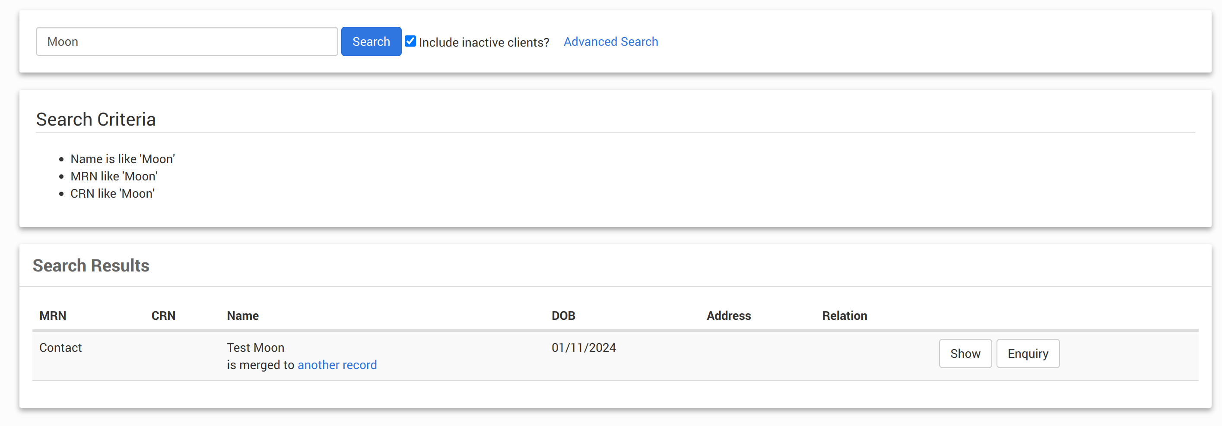Click the Relation column header
Image resolution: width=1222 pixels, height=426 pixels.
tap(844, 316)
